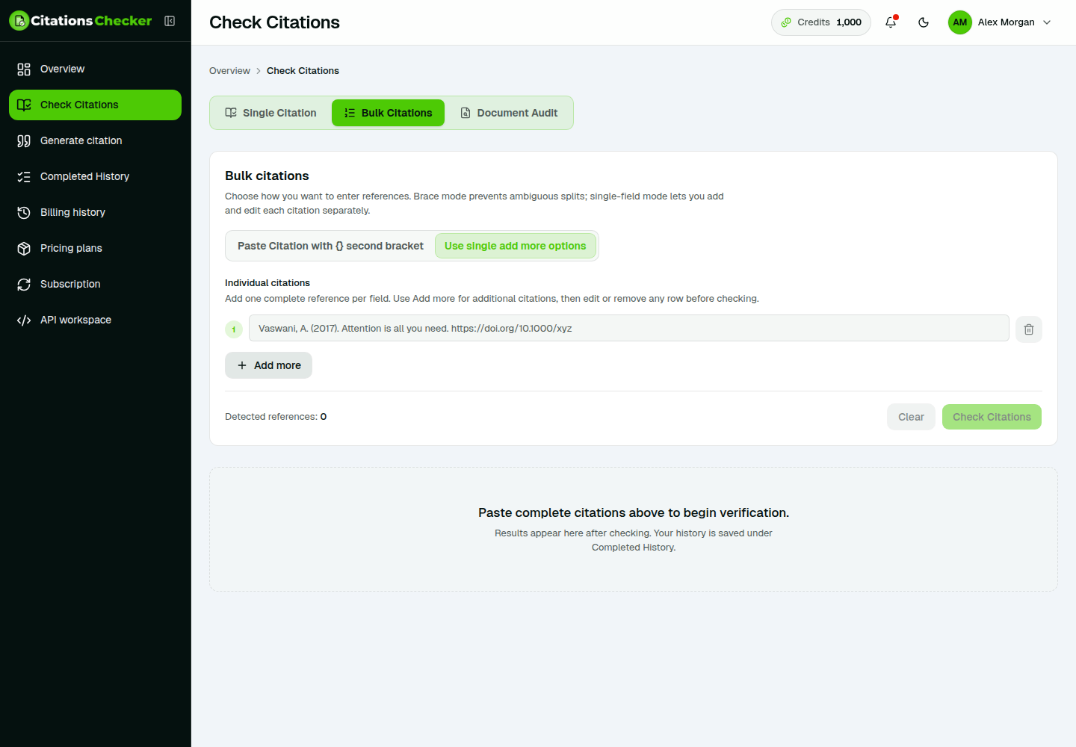This screenshot has height=747, width=1076.
Task: Expand the Alex Morgan account dropdown arrow
Action: tap(1047, 22)
